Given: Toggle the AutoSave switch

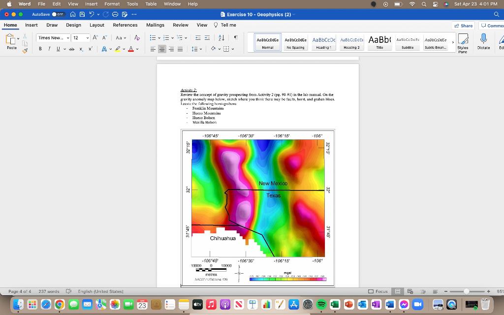Looking at the screenshot, I should [58, 15].
